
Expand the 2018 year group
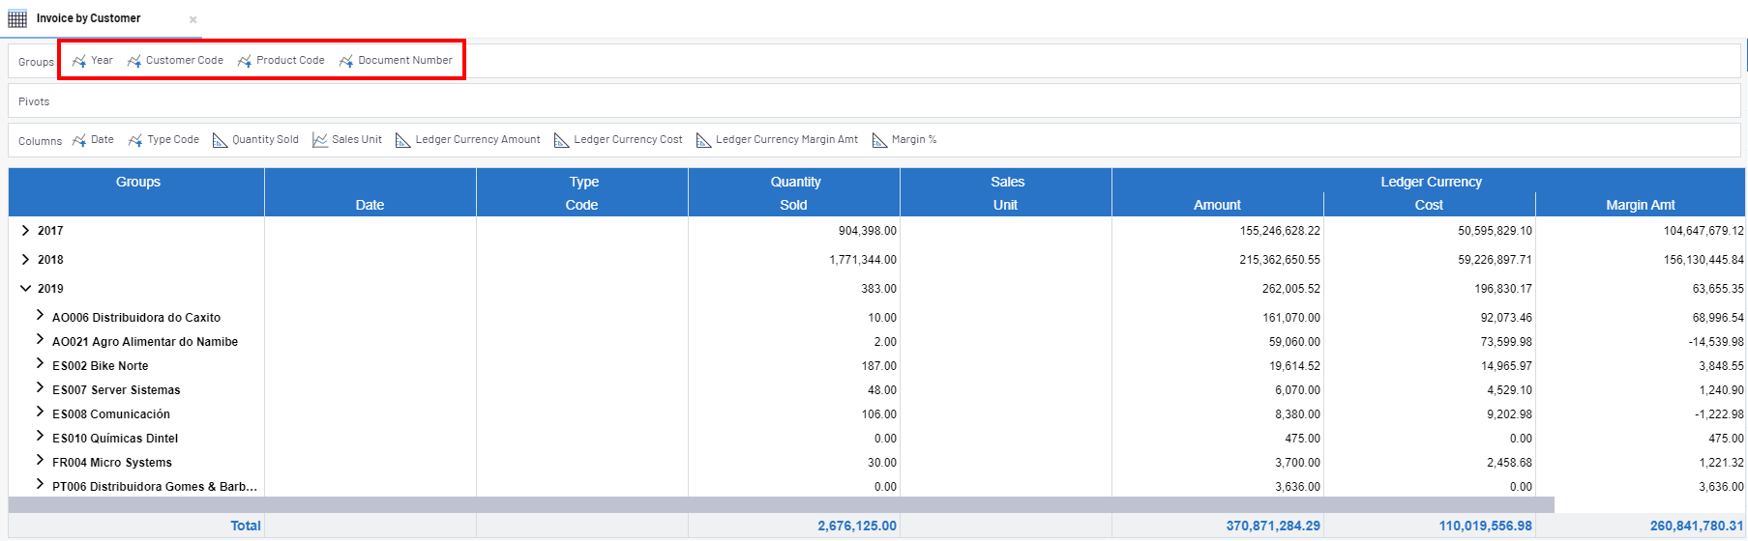(25, 260)
